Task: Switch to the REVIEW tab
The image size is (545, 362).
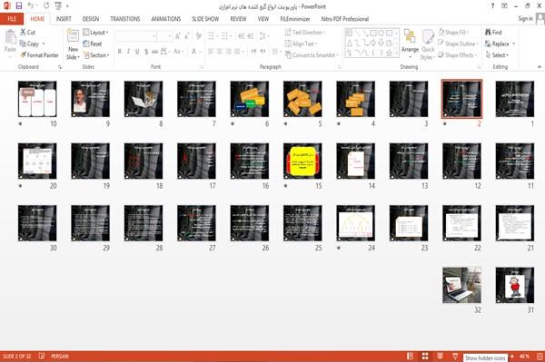Action: (238, 19)
